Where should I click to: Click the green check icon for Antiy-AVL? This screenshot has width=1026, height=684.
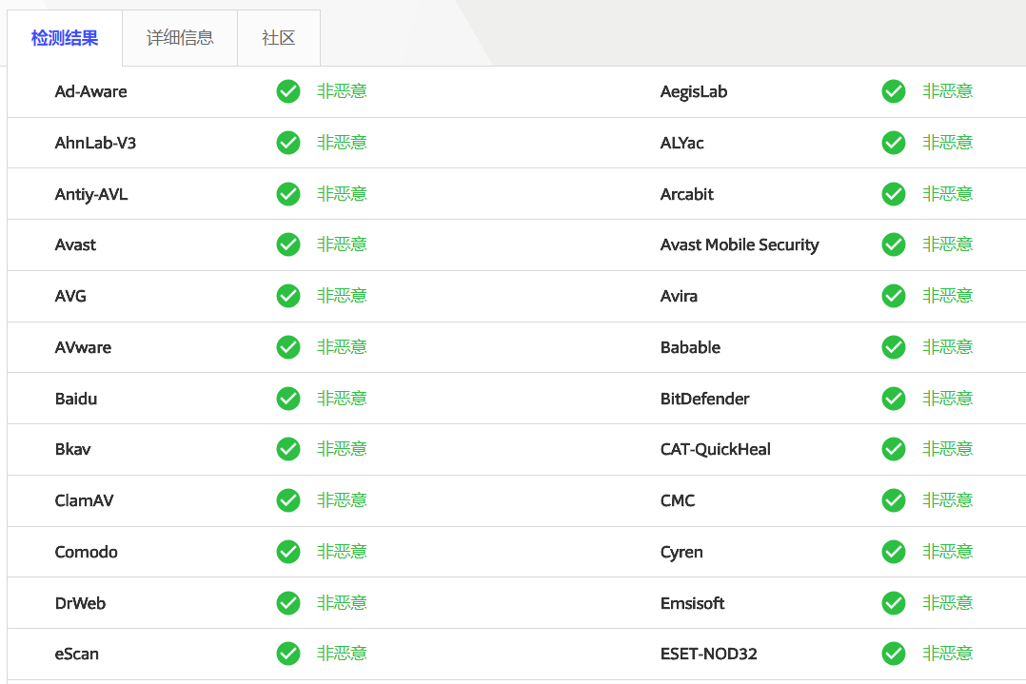pos(287,193)
